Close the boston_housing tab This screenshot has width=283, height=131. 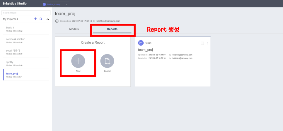67,4
